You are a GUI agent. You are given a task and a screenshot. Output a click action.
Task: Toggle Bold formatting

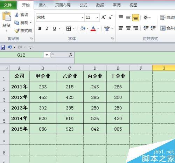click(40, 28)
